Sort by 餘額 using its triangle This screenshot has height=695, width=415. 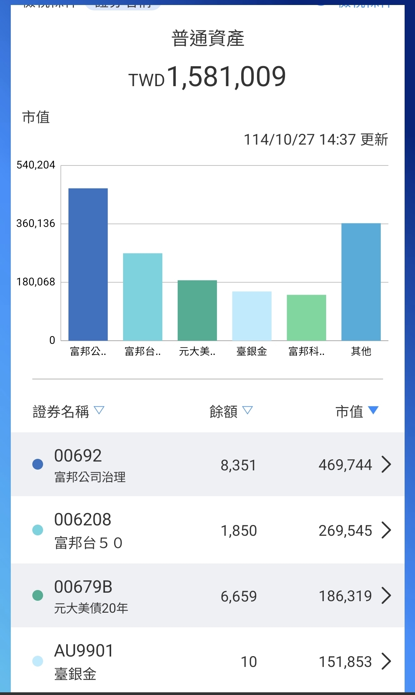[248, 410]
